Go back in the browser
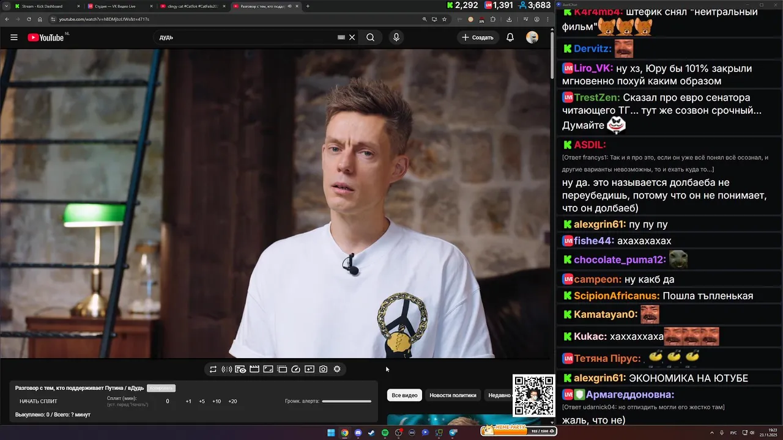Image resolution: width=783 pixels, height=440 pixels. tap(6, 19)
